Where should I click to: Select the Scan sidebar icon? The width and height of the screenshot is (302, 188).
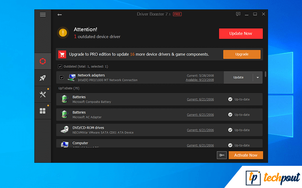click(43, 61)
